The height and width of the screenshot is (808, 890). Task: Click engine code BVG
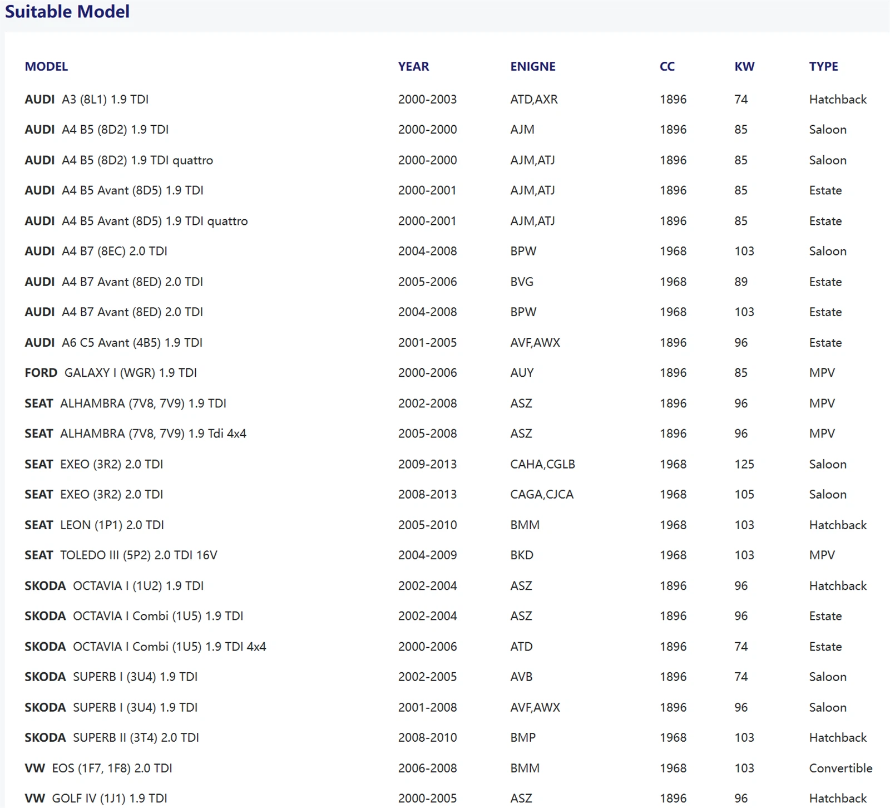(522, 282)
